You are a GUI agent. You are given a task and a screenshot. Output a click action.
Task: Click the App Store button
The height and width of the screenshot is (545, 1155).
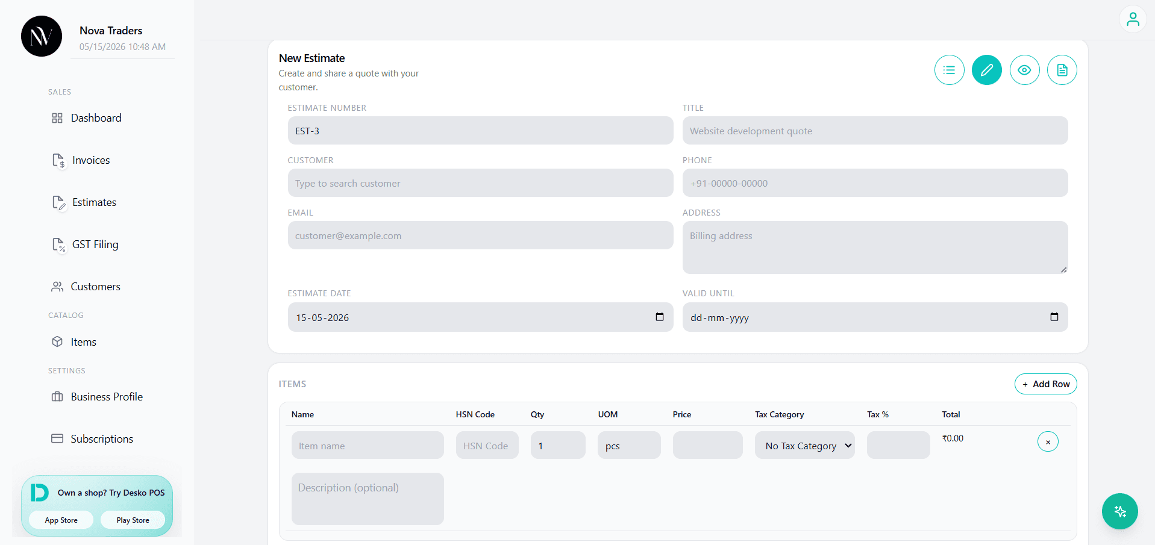pos(61,520)
